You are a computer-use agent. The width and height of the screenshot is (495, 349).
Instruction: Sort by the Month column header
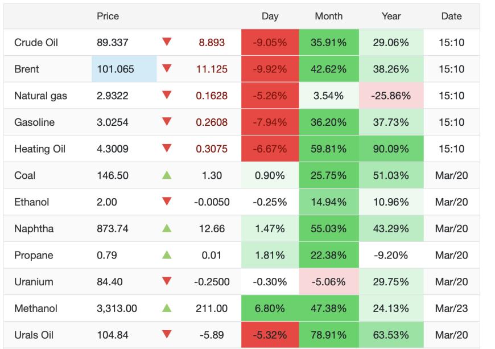pos(329,16)
